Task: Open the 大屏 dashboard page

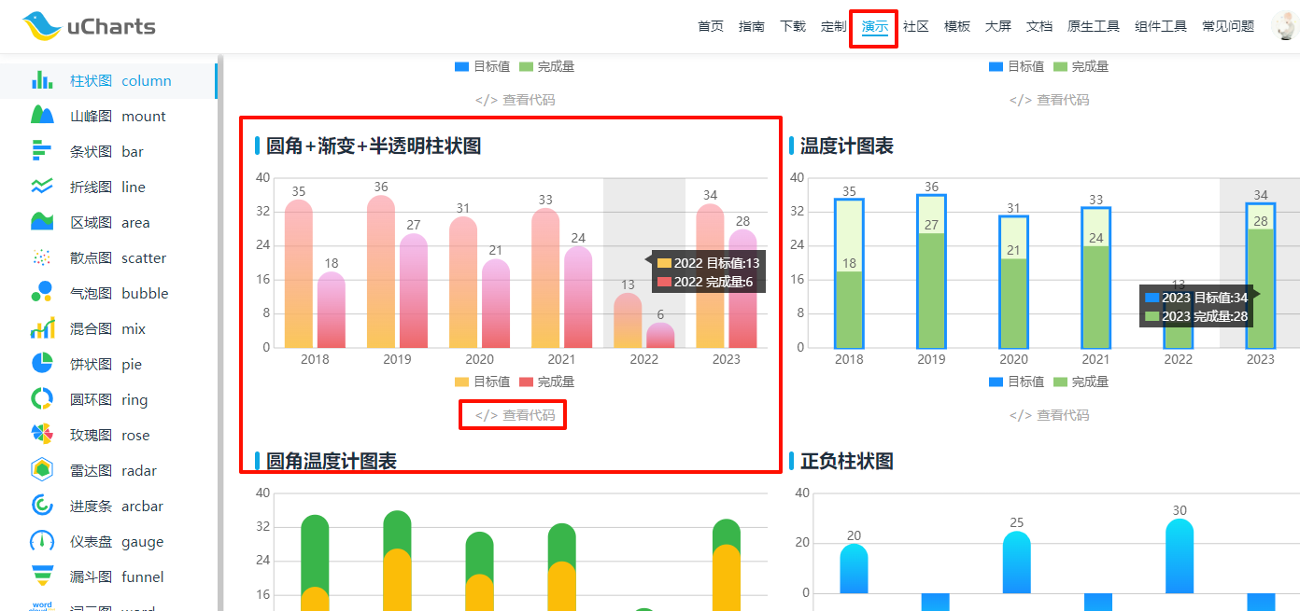Action: coord(998,26)
